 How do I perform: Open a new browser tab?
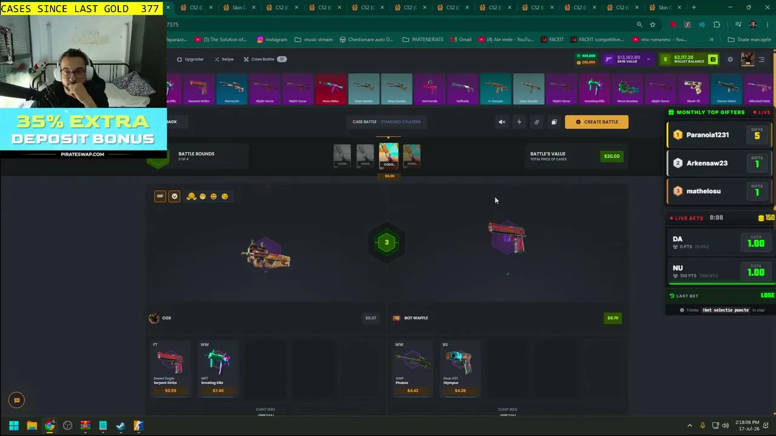pyautogui.click(x=694, y=7)
